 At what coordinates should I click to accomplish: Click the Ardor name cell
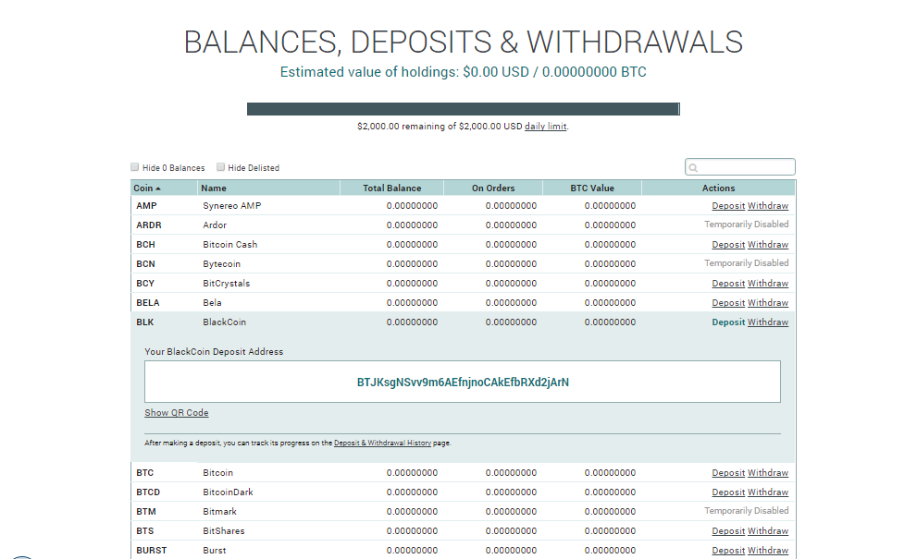pyautogui.click(x=215, y=225)
